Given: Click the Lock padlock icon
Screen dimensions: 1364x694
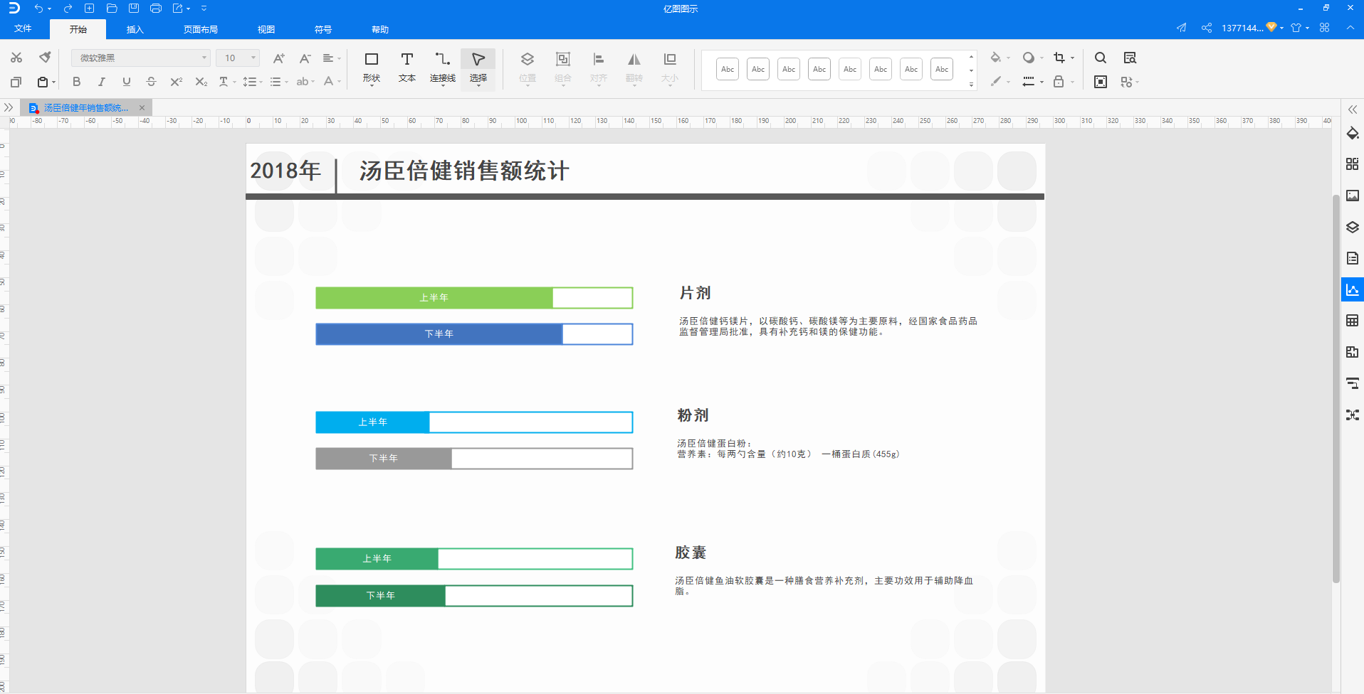Looking at the screenshot, I should tap(1059, 82).
